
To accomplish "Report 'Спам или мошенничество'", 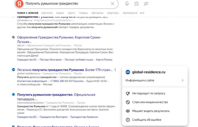I will pos(155,102).
